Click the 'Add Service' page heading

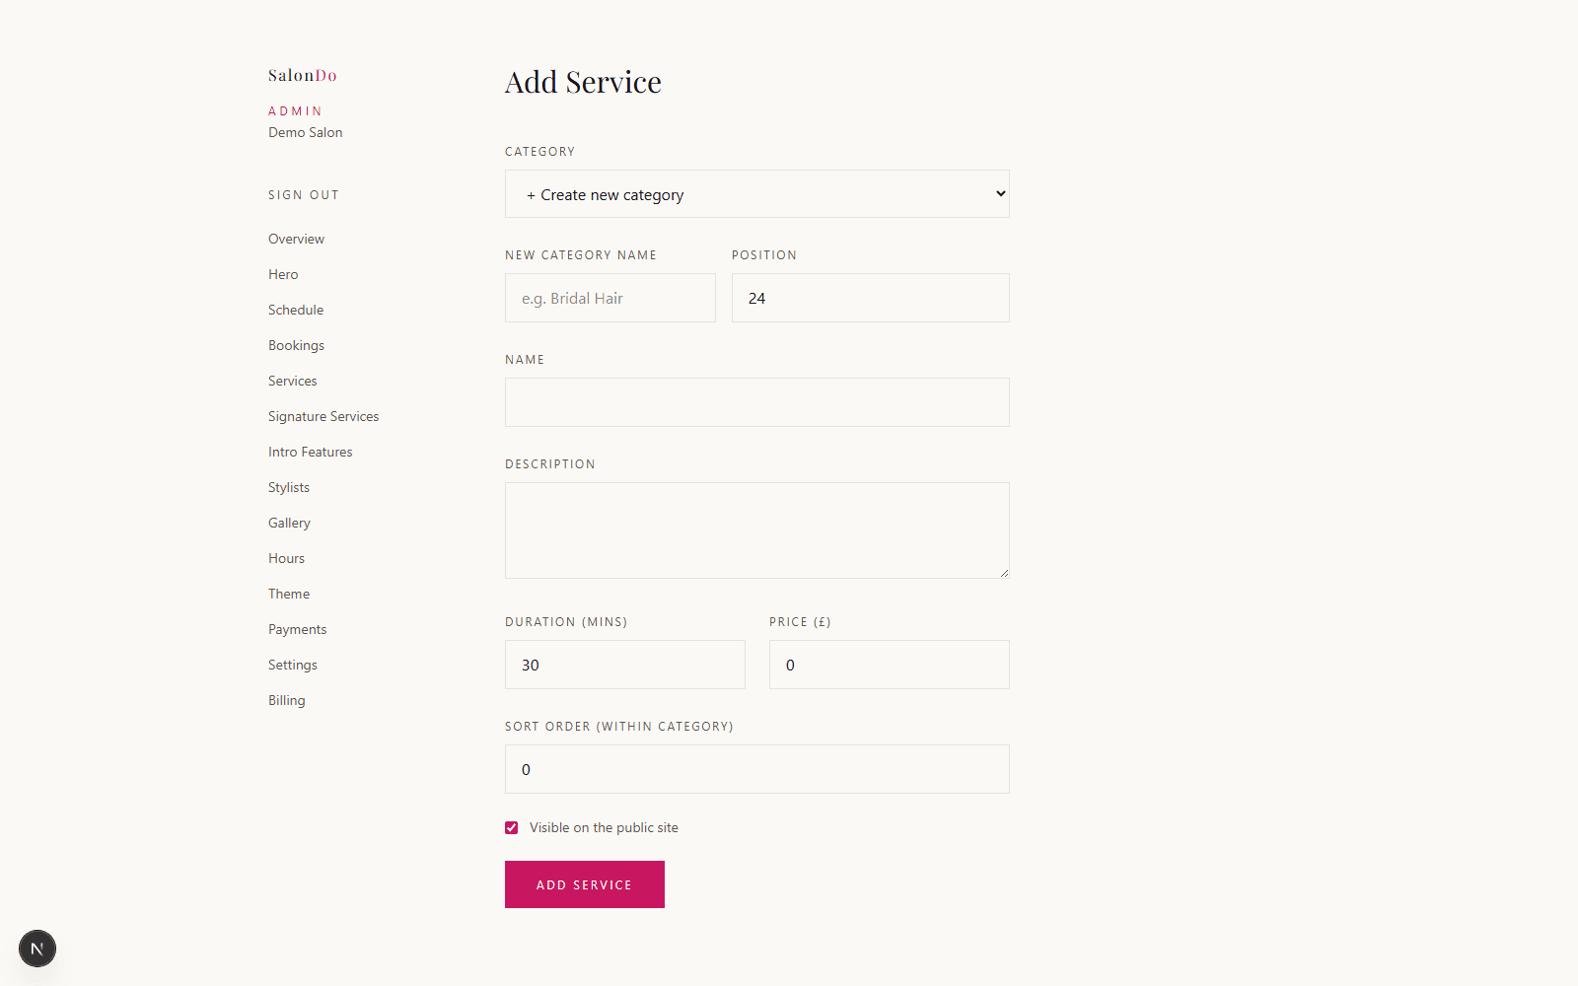583,82
